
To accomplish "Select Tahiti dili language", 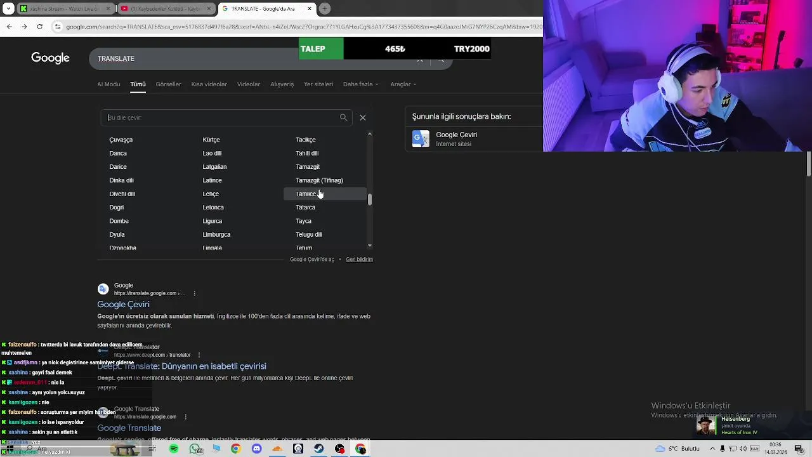I will 307,153.
